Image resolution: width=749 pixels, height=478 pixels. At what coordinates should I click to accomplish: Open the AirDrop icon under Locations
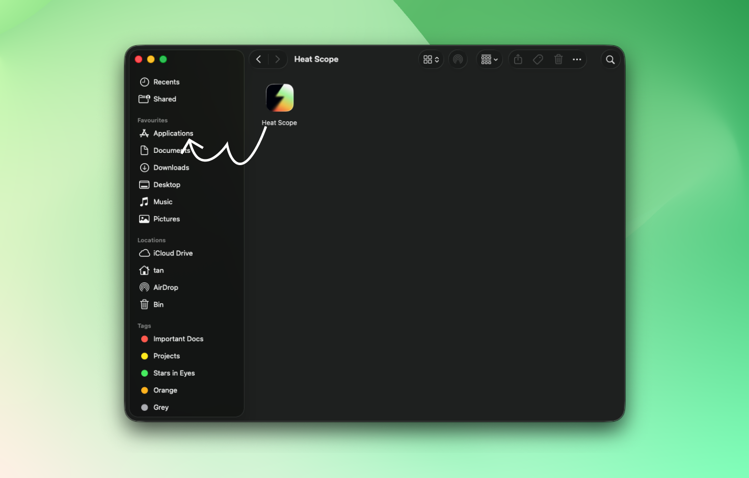click(x=145, y=287)
